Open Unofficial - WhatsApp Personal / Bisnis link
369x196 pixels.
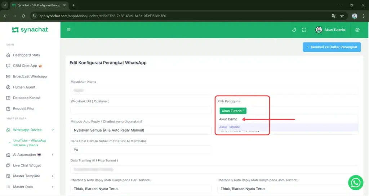click(x=30, y=143)
